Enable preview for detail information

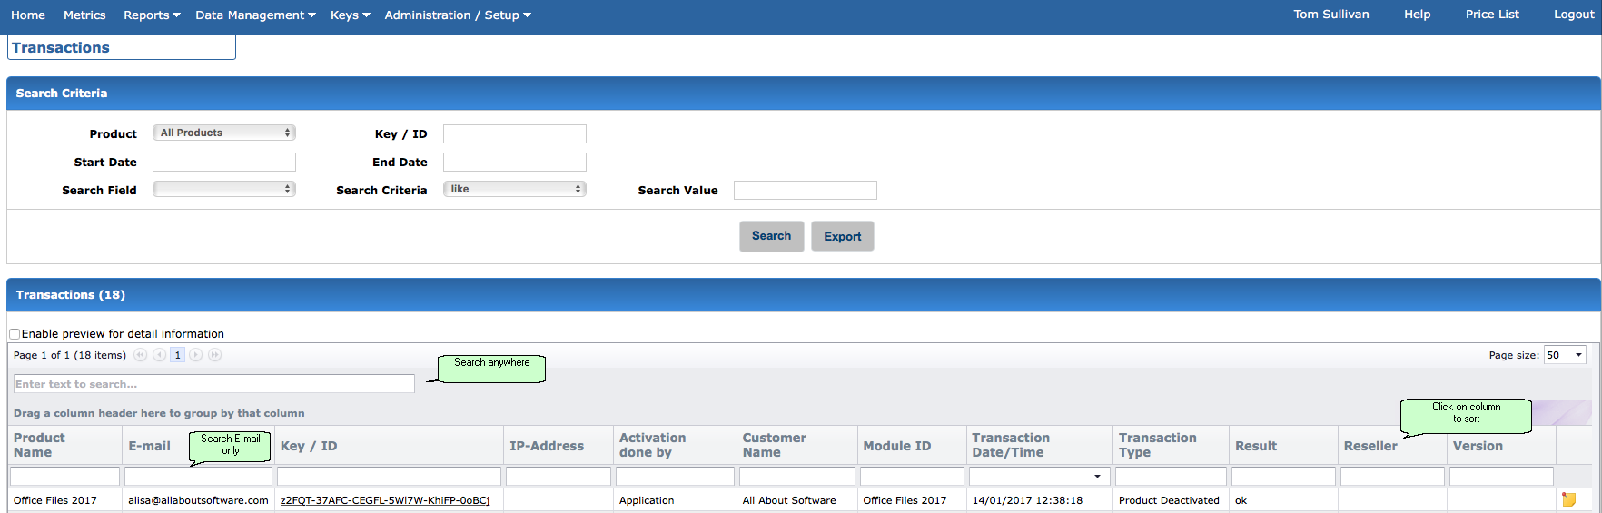click(x=15, y=334)
